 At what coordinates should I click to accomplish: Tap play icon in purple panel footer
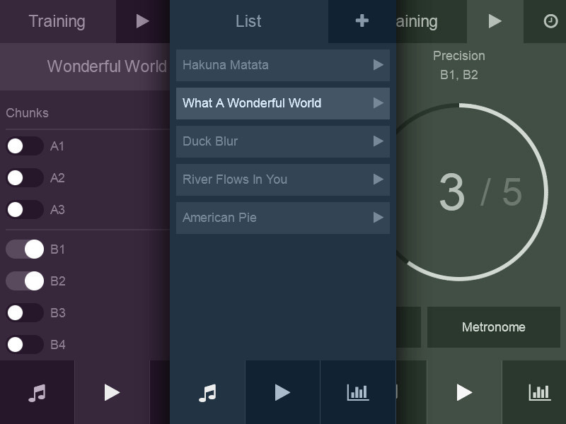click(x=112, y=393)
